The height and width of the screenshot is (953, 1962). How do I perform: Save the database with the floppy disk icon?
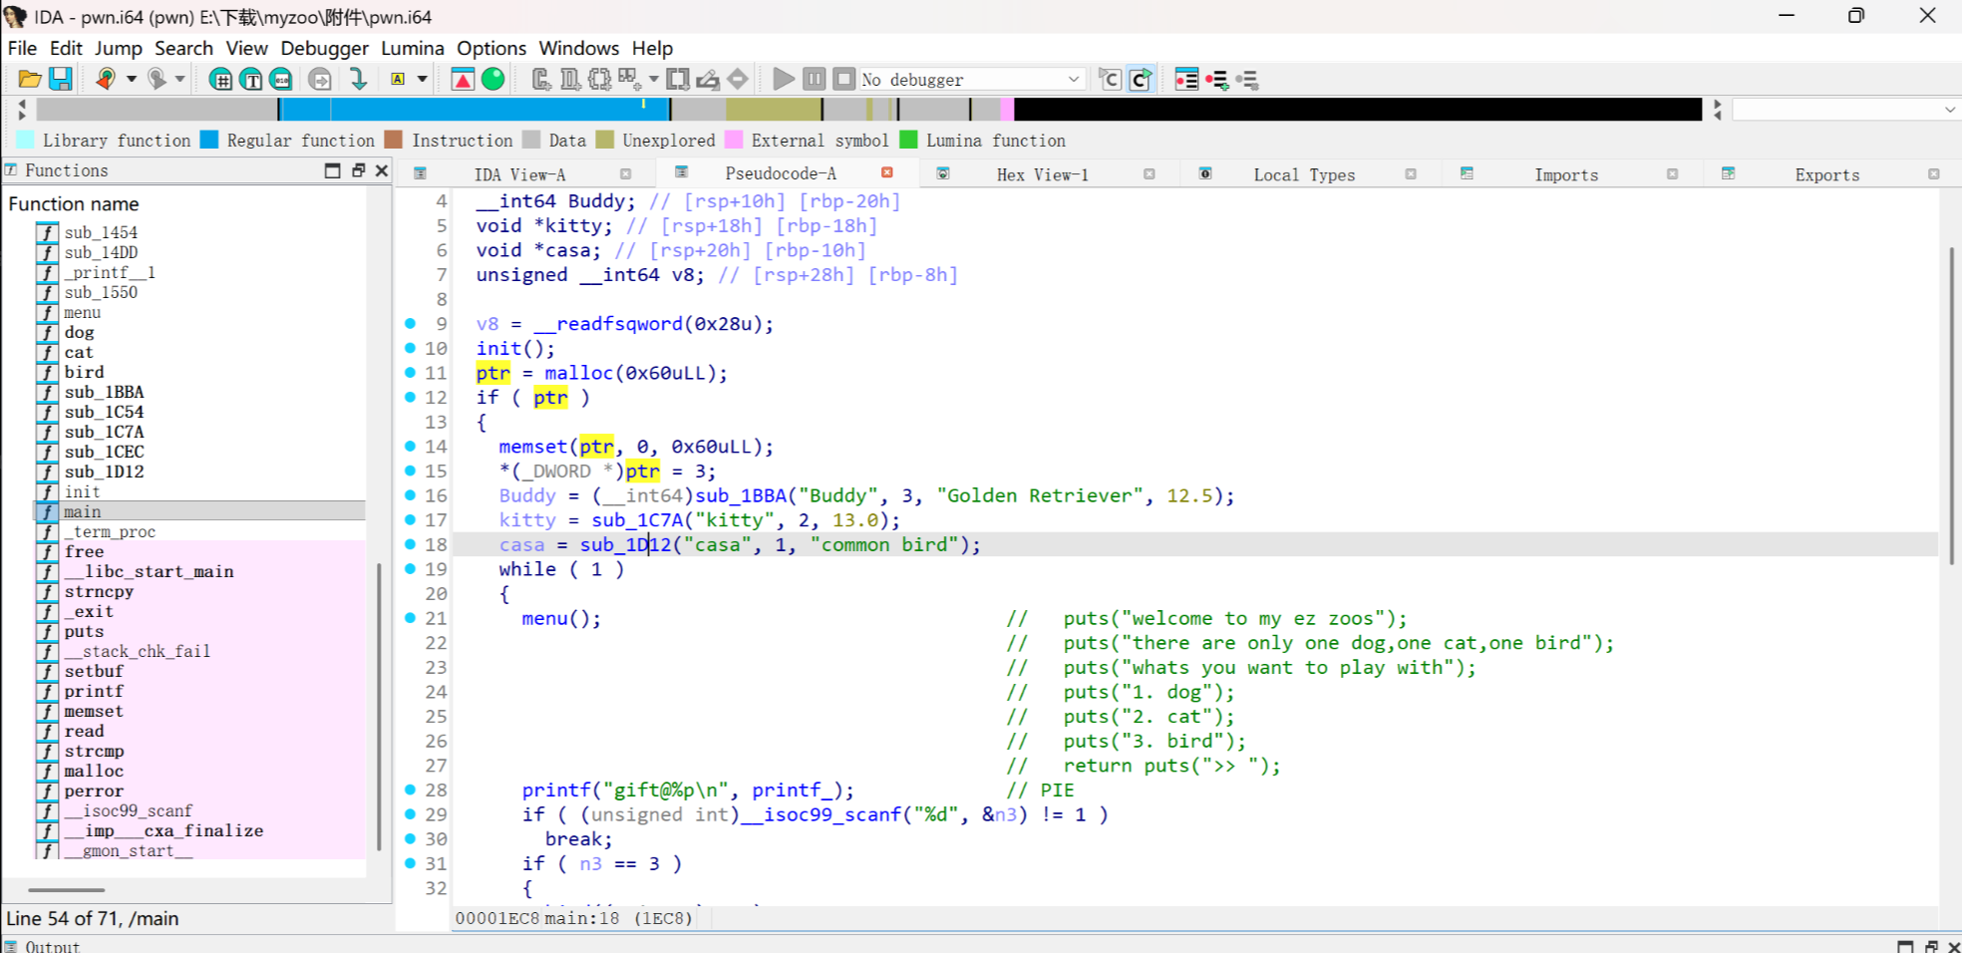pos(61,79)
